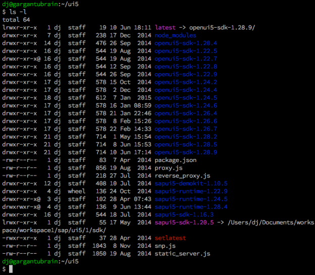315x275 pixels.
Task: Select the 22:46 timestamp
Action: click(x=142, y=114)
